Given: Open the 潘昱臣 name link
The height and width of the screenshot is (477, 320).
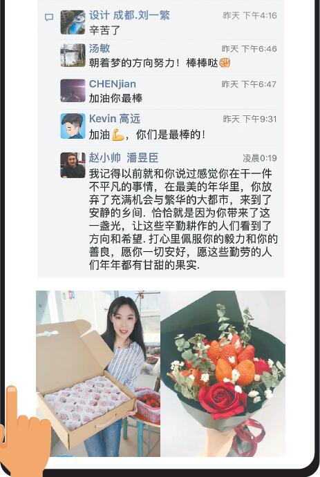Looking at the screenshot, I should [x=142, y=157].
